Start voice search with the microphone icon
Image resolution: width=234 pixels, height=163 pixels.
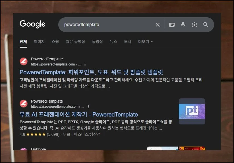pyautogui.click(x=183, y=25)
